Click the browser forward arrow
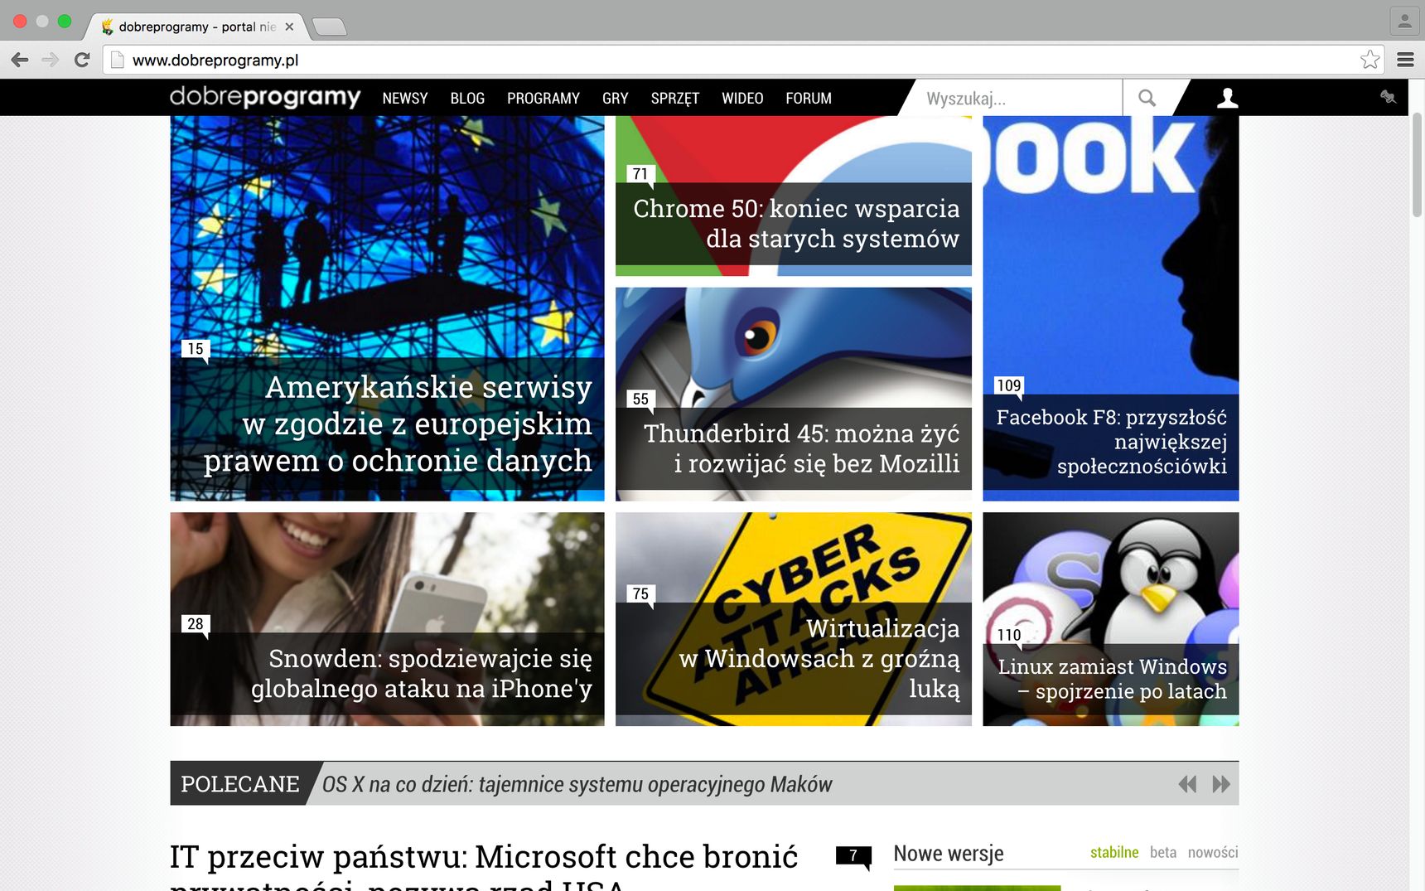The width and height of the screenshot is (1425, 891). [x=51, y=60]
